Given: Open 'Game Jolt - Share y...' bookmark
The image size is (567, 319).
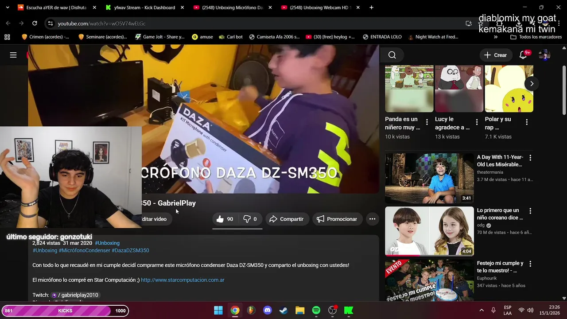Looking at the screenshot, I should (x=159, y=37).
